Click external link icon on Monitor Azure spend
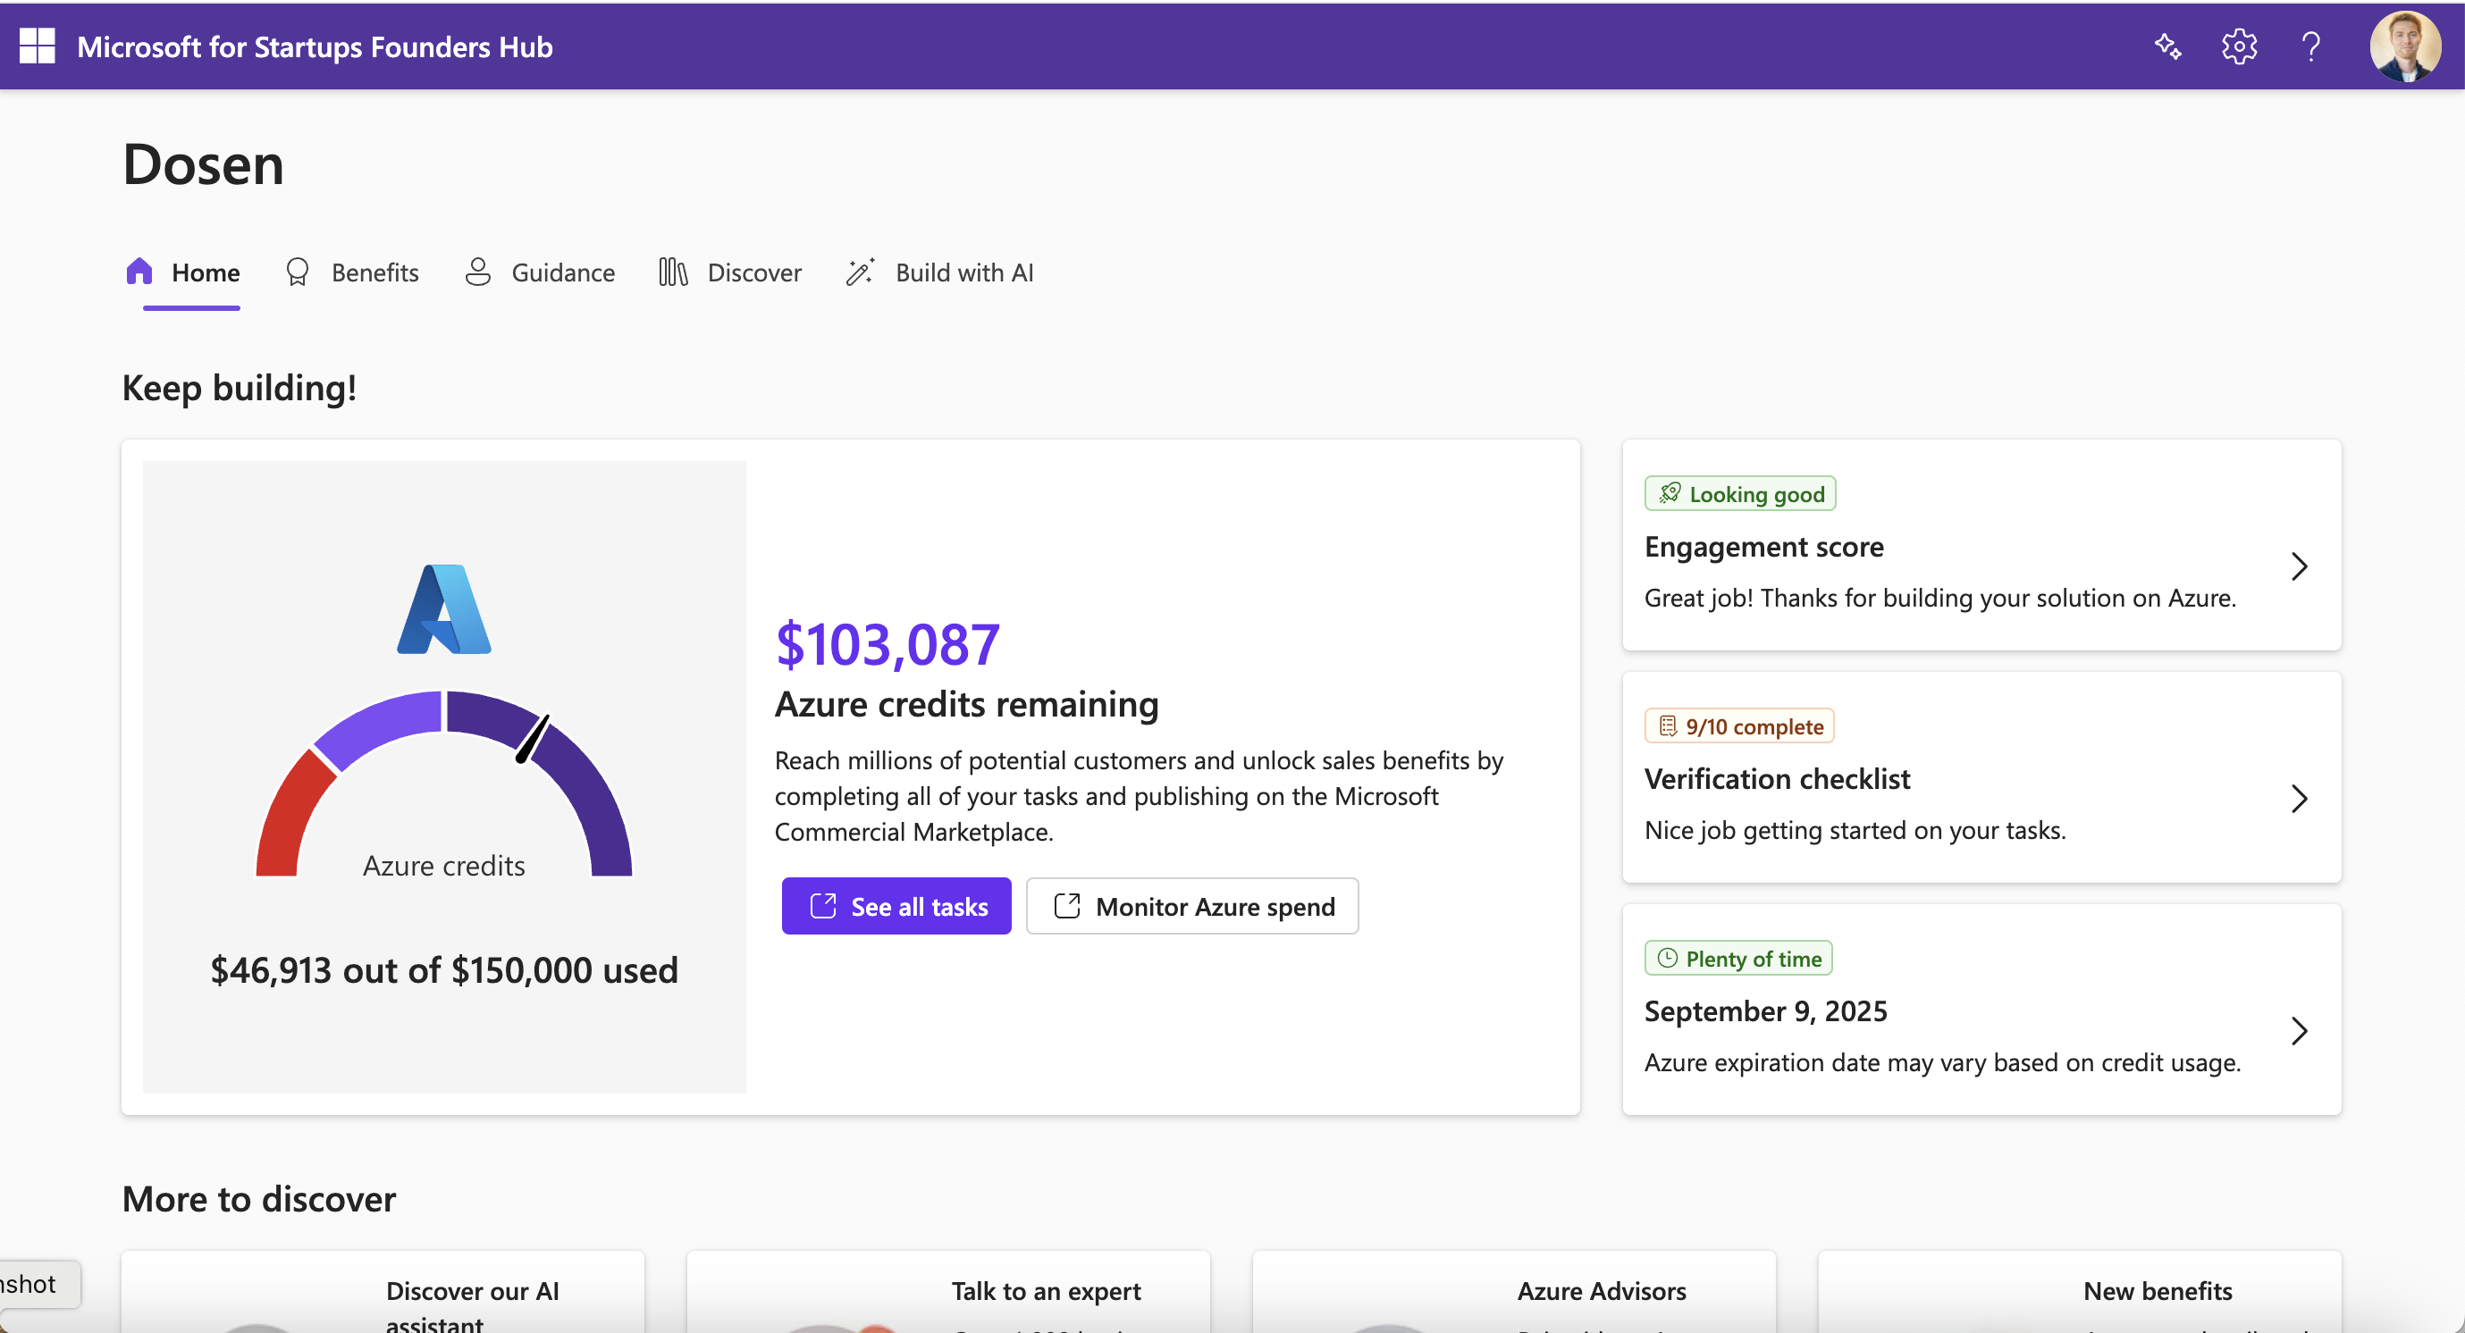The width and height of the screenshot is (2465, 1333). (1067, 906)
